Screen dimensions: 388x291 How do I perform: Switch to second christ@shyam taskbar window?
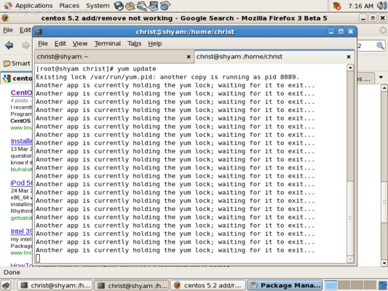[x=132, y=285]
